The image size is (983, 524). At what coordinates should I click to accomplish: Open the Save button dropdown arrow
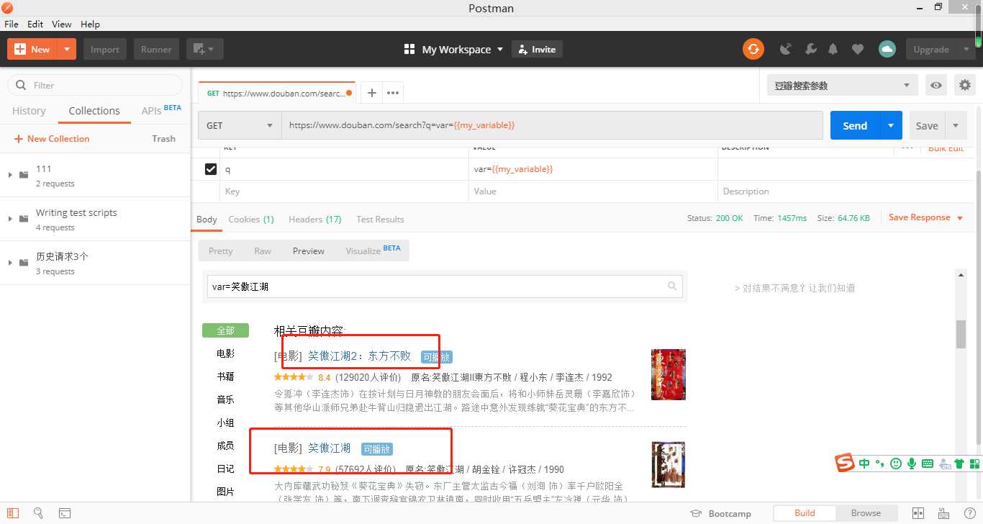pos(956,125)
